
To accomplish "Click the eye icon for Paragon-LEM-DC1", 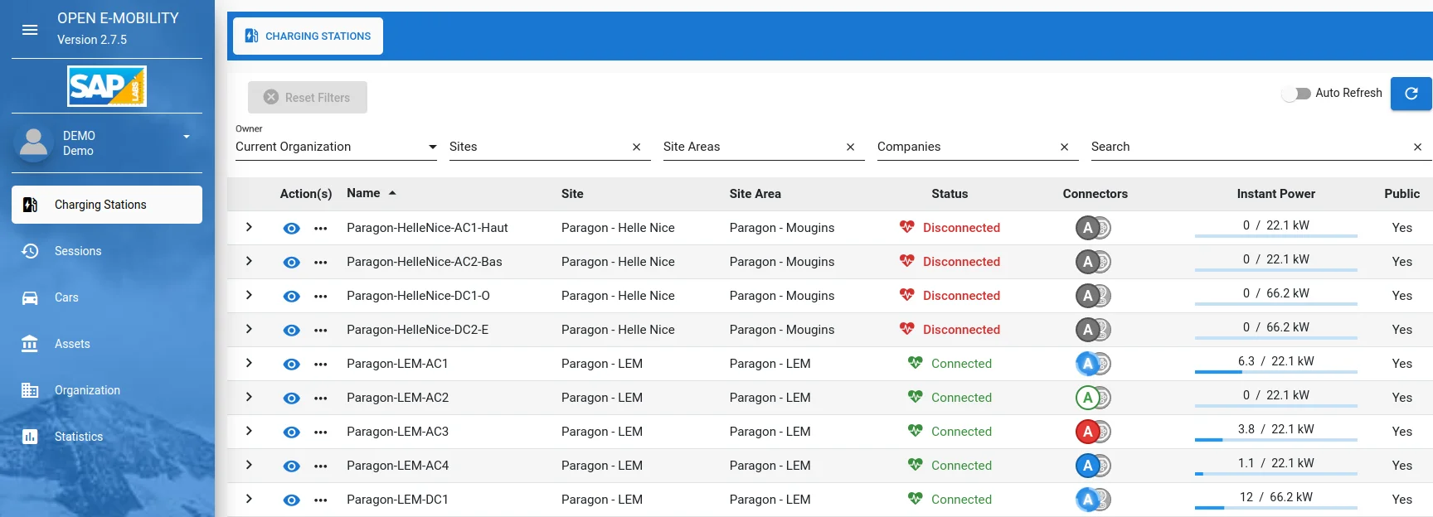I will pyautogui.click(x=291, y=500).
